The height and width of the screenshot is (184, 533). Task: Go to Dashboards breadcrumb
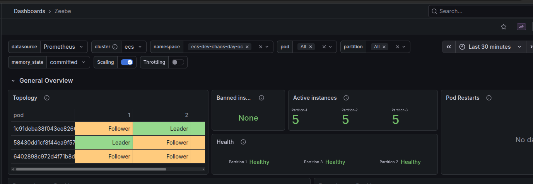click(x=29, y=11)
